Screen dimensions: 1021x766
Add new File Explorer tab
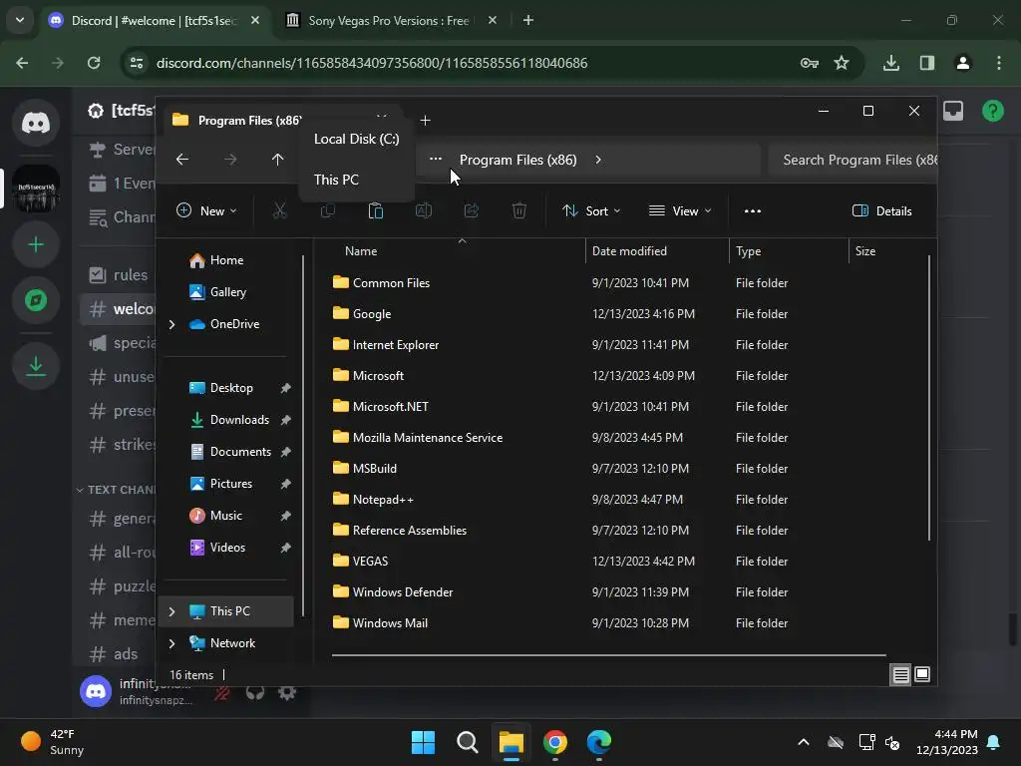tap(425, 121)
